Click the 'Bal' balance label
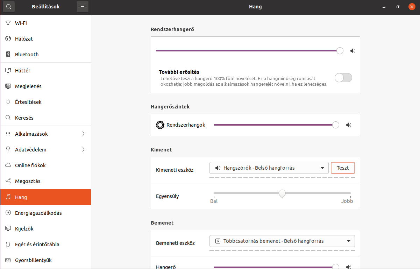This screenshot has height=269, width=420. click(214, 201)
